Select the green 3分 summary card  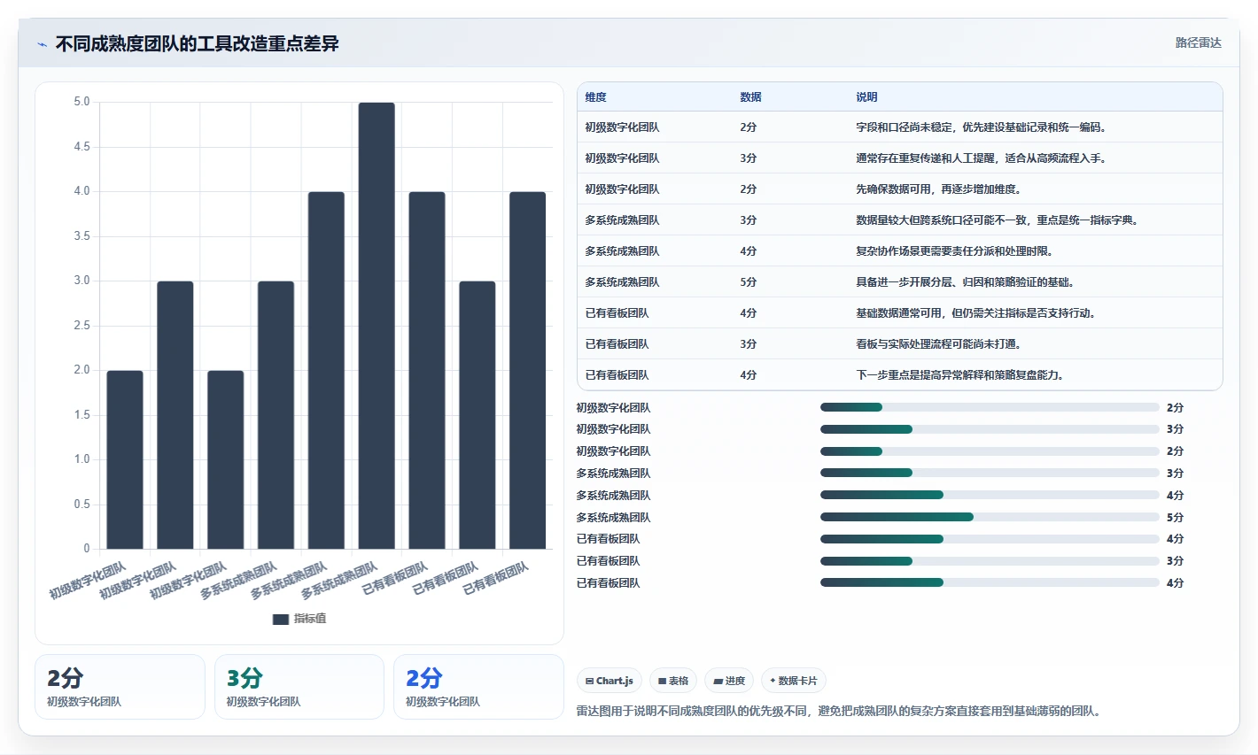click(299, 687)
